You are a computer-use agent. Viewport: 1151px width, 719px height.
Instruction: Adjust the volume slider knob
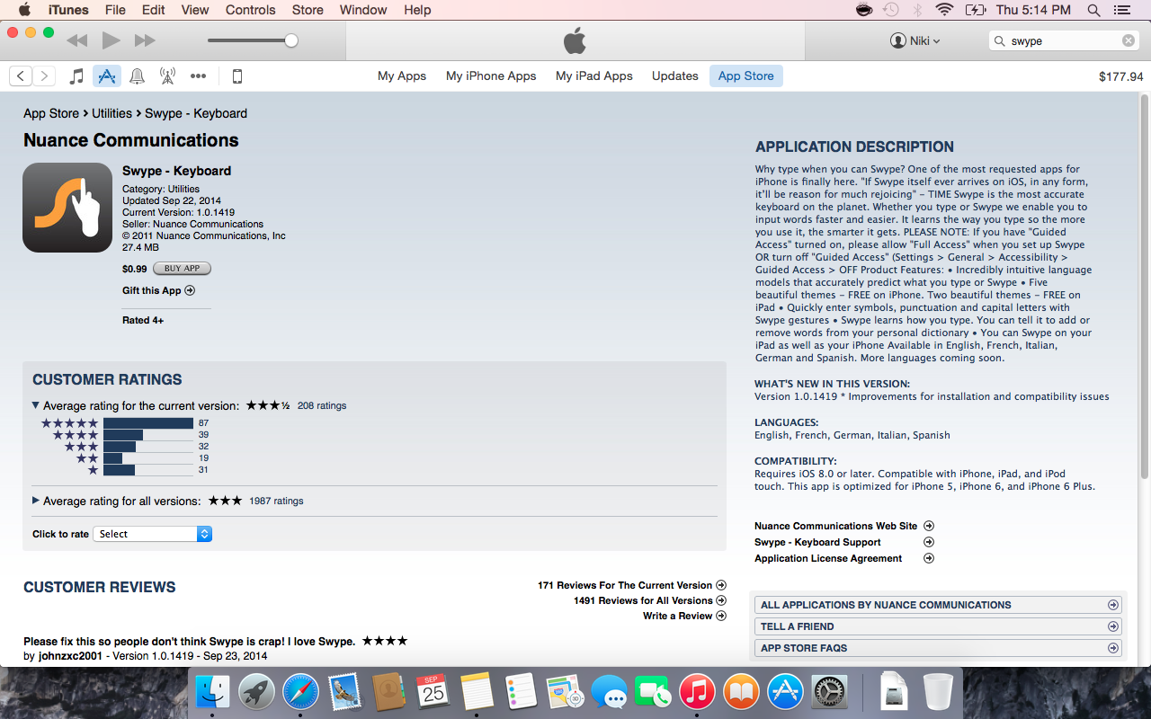click(291, 40)
